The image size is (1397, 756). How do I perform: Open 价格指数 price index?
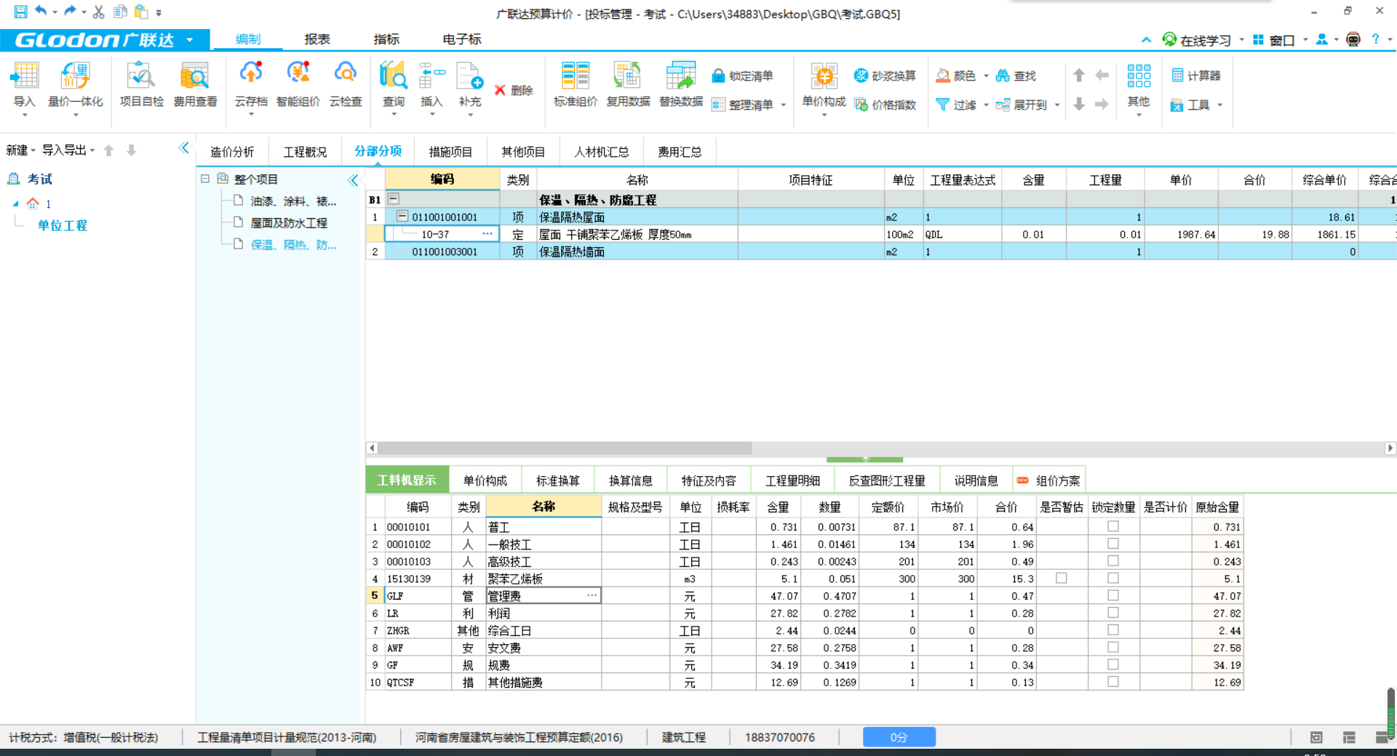(885, 105)
